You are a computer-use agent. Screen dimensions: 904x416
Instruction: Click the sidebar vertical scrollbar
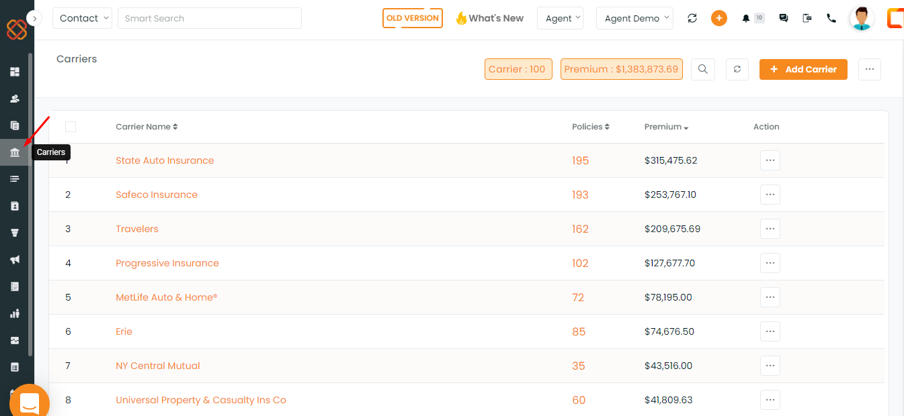pyautogui.click(x=30, y=205)
